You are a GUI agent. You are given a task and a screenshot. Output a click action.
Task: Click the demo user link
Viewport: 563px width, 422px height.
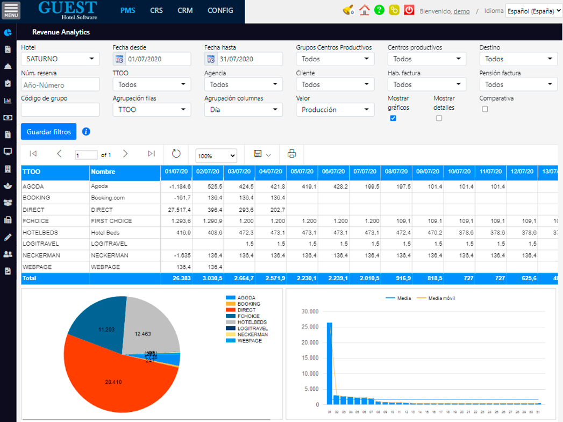(x=461, y=11)
